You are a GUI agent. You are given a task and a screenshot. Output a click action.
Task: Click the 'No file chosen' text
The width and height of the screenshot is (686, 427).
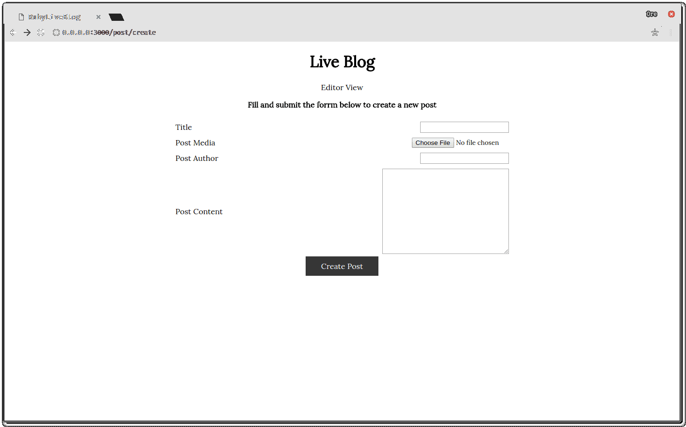(477, 142)
